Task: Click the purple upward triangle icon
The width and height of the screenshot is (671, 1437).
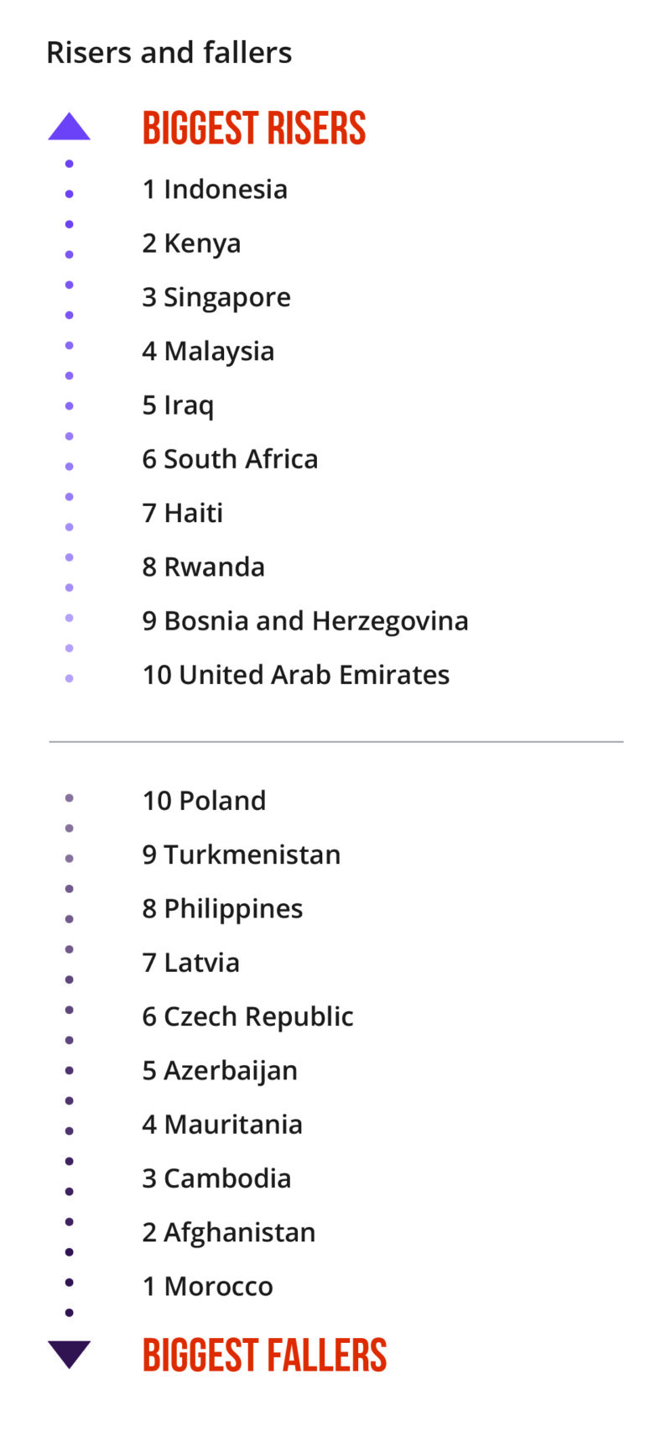Action: 69,128
